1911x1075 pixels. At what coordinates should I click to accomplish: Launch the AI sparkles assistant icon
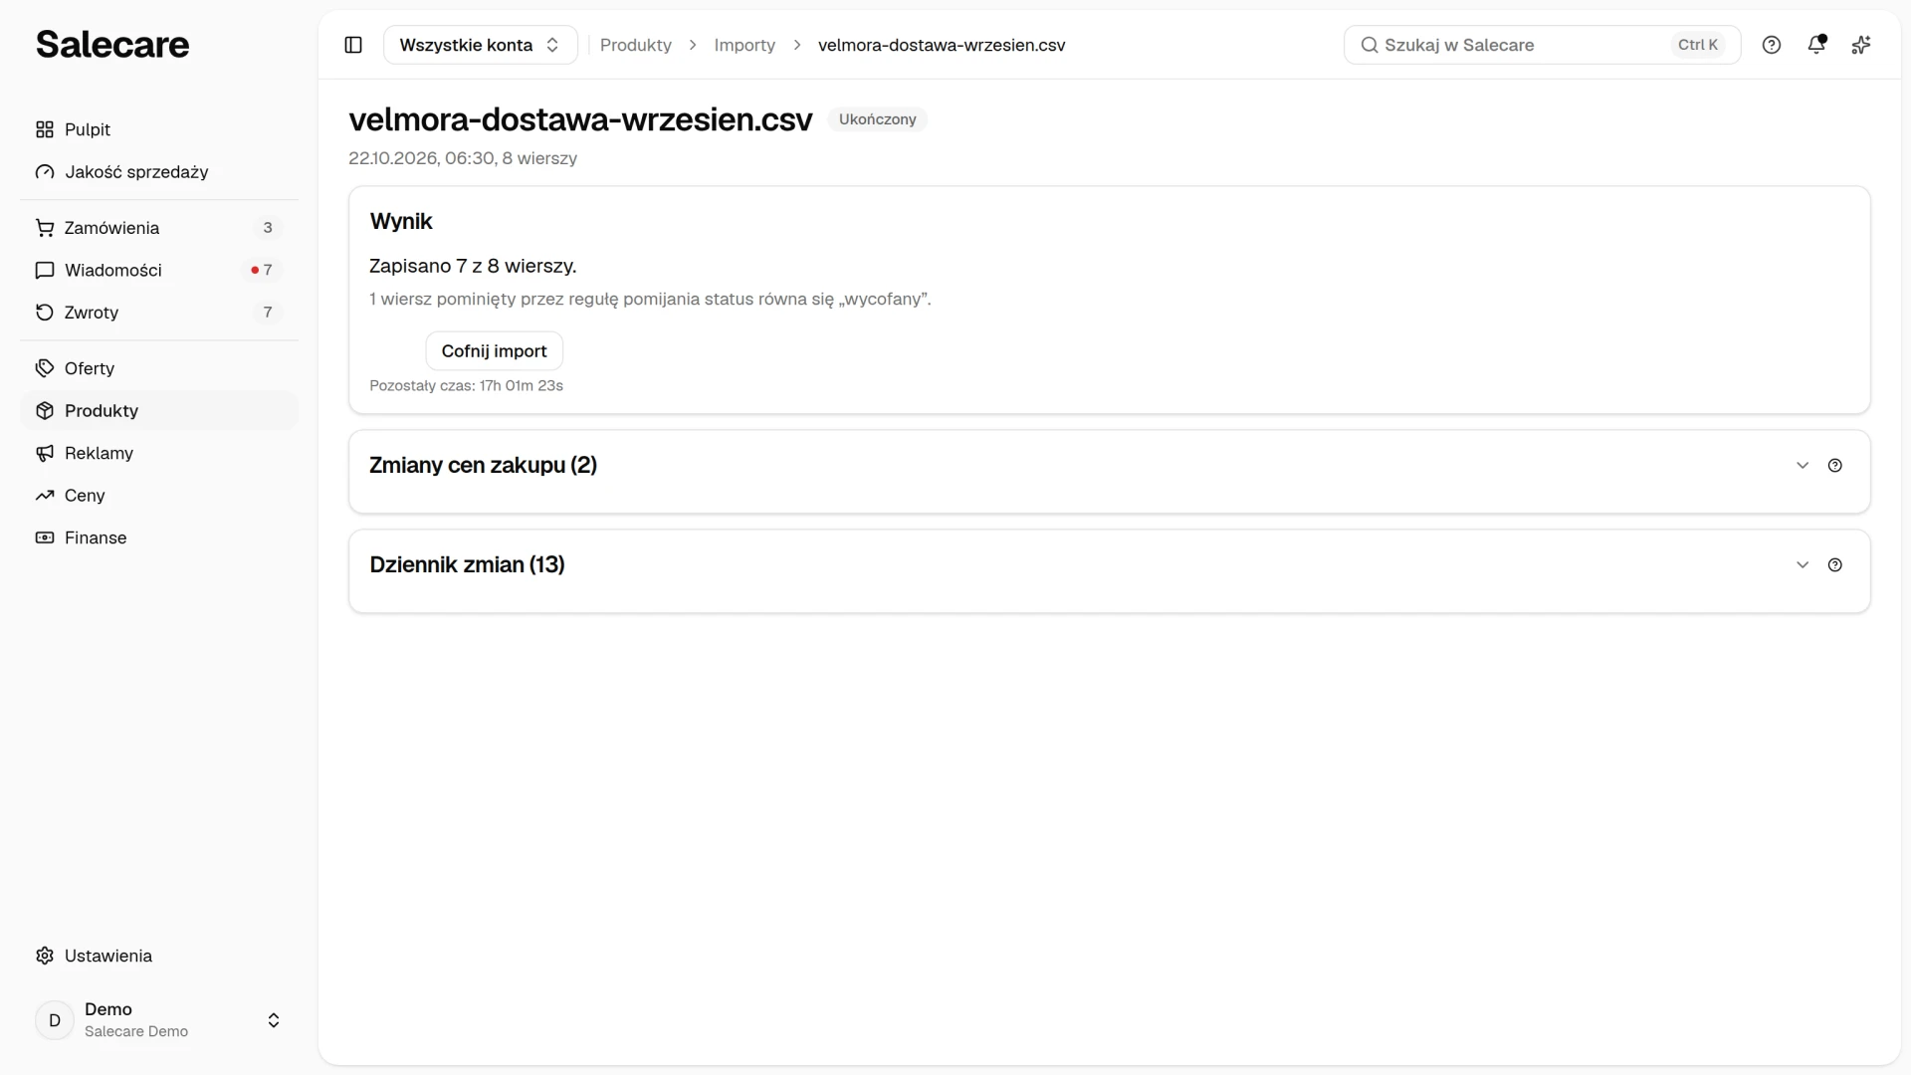1861,45
